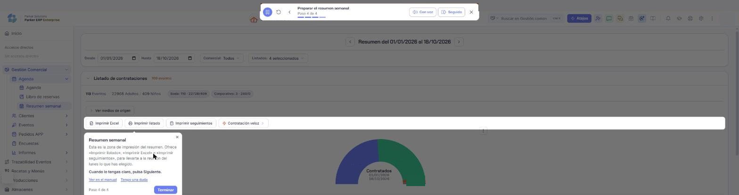
Task: Open the Ver en el manual link
Action: 103,179
